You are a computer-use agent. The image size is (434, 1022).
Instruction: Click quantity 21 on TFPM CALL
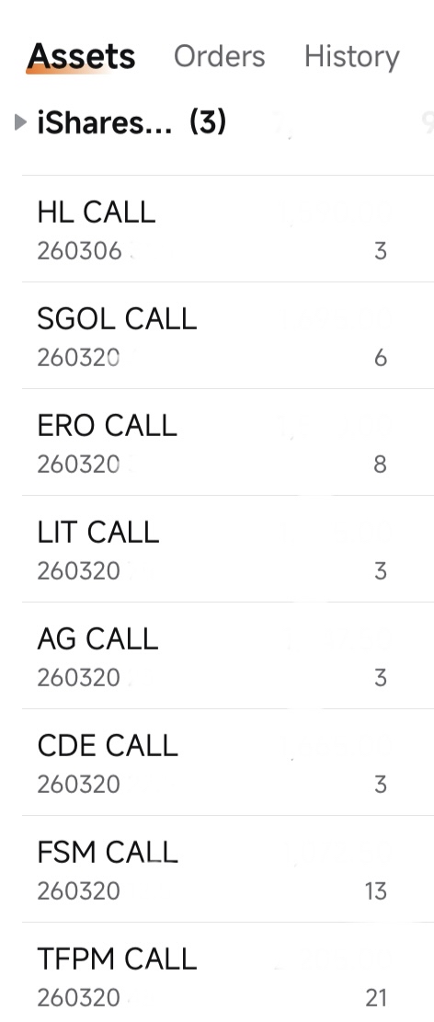pos(376,998)
